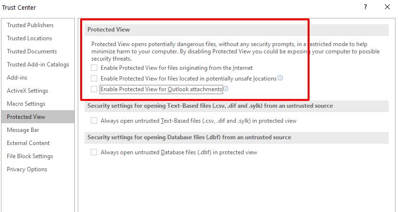Close the Trust Center dialog
Viewport: 398px width, 212px height.
tap(387, 7)
